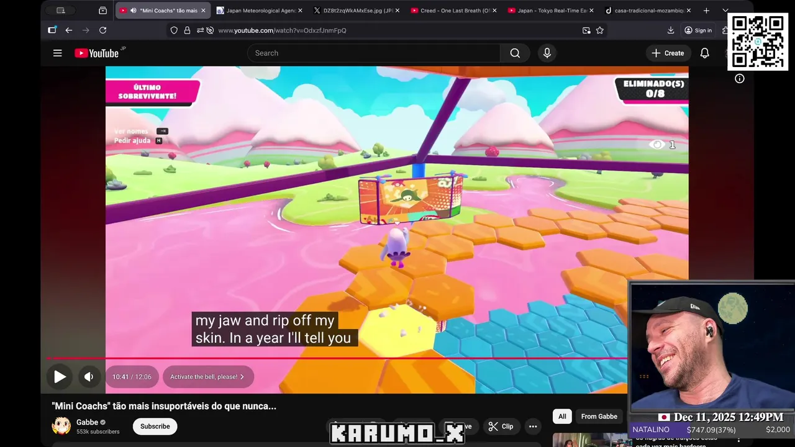The width and height of the screenshot is (795, 447).
Task: Click the browser Sign in button
Action: [x=698, y=30]
